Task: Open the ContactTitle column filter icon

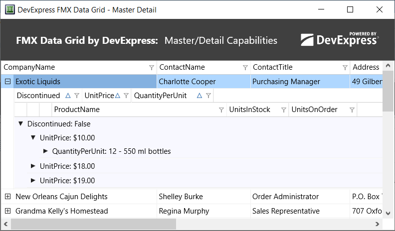Action: pyautogui.click(x=345, y=68)
